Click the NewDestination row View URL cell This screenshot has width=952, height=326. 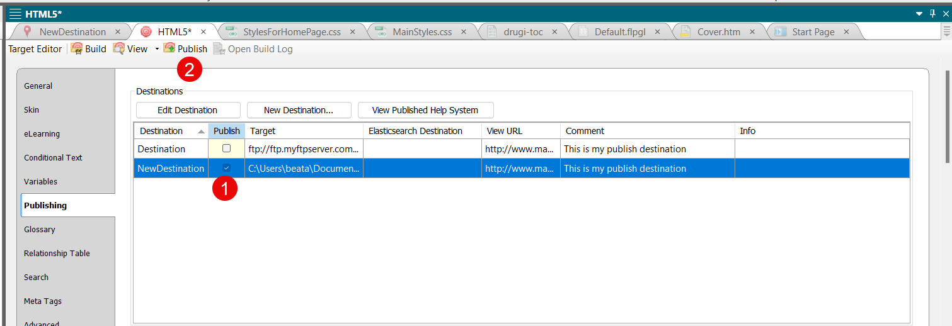tap(521, 169)
